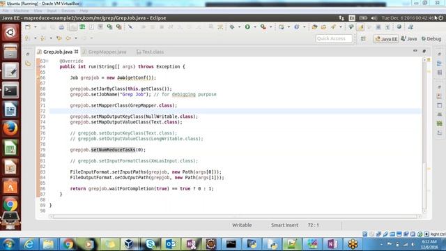Click the Ubuntu system gear menu icon
Screen dimensions: 446x251
coord(440,18)
